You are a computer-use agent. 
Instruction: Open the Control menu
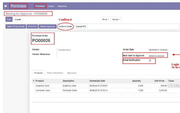(51, 6)
